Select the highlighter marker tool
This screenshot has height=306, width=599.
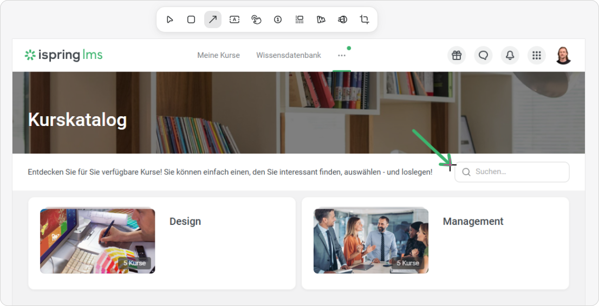pos(321,19)
